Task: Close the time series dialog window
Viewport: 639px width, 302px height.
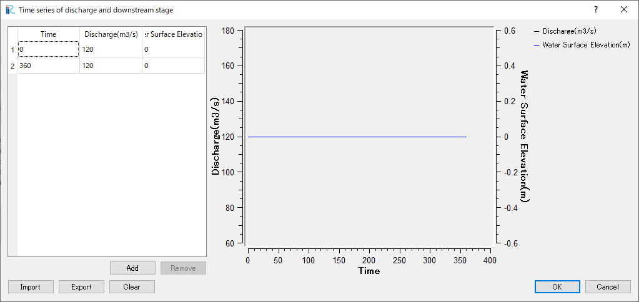Action: pos(624,10)
